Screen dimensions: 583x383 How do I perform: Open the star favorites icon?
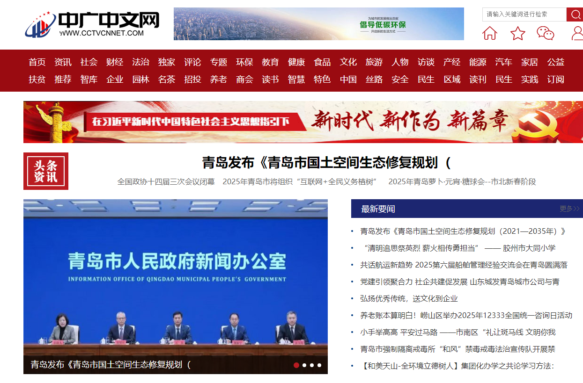tap(517, 33)
